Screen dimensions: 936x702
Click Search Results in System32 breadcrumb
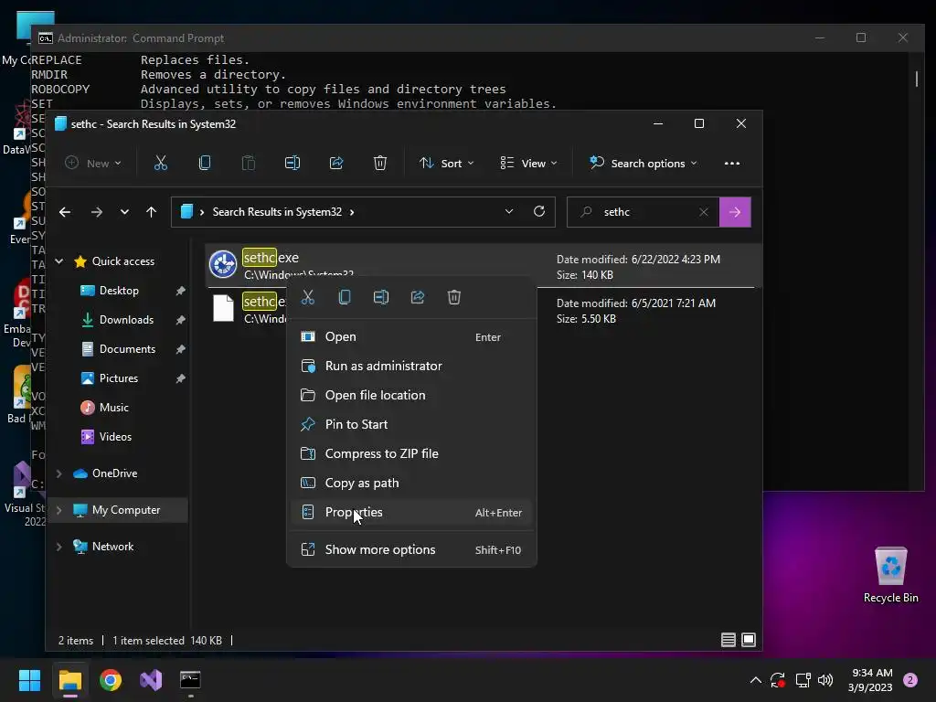[277, 212]
